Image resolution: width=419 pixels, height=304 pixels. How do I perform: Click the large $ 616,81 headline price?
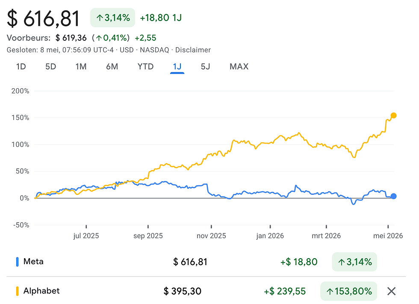click(43, 18)
